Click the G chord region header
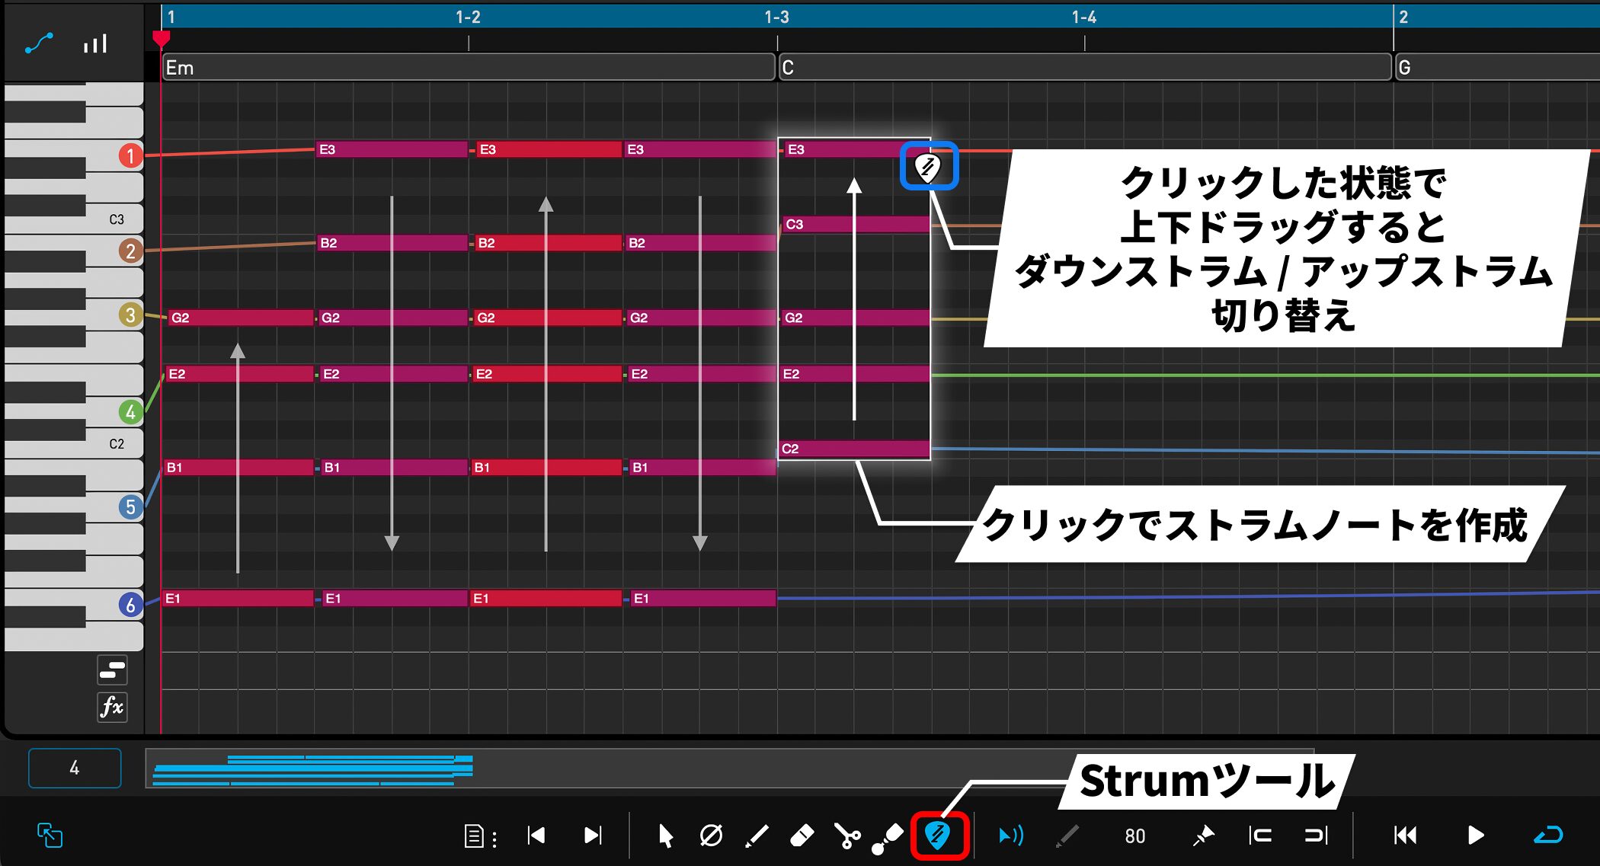1600x866 pixels. [1493, 68]
